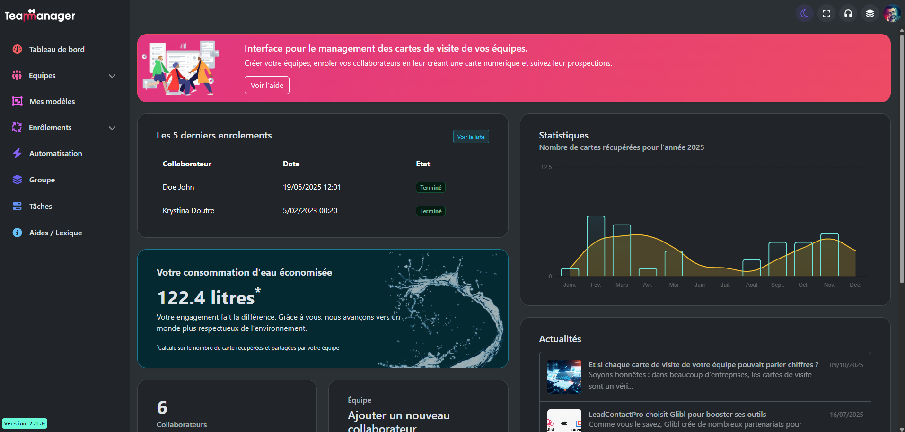Expand the Equipes submenu chevron
Screen dimensions: 905x432
coord(112,76)
